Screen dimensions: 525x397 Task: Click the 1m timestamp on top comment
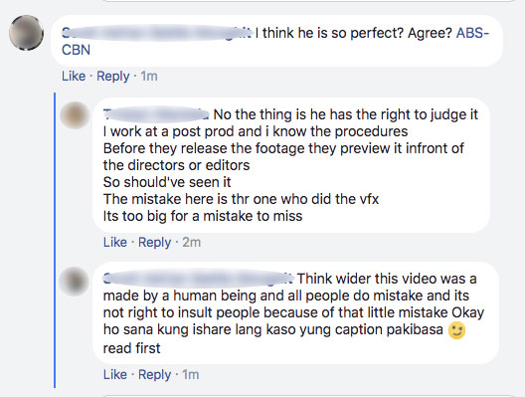149,76
